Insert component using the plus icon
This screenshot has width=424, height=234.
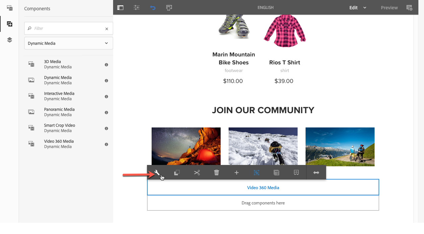[x=237, y=173]
